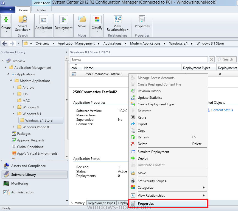
Task: Click into the Search input field
Action: [139, 59]
